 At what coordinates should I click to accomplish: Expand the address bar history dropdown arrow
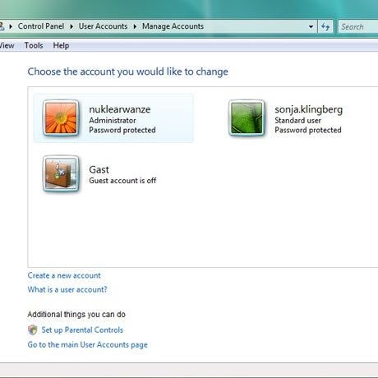click(x=311, y=26)
